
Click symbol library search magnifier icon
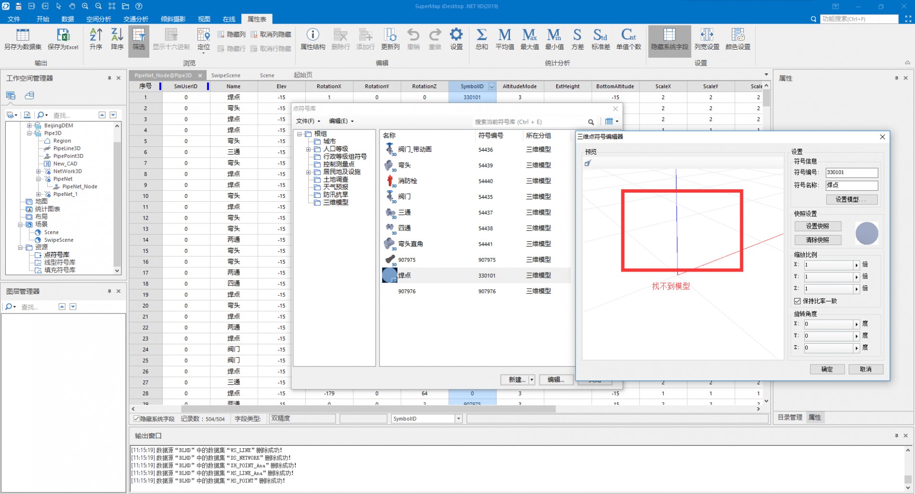point(591,122)
